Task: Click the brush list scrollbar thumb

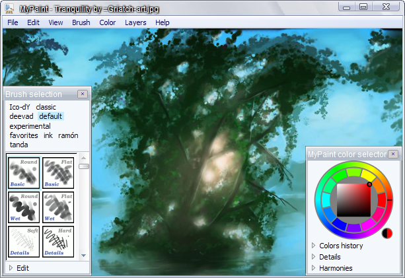Action: (x=84, y=166)
